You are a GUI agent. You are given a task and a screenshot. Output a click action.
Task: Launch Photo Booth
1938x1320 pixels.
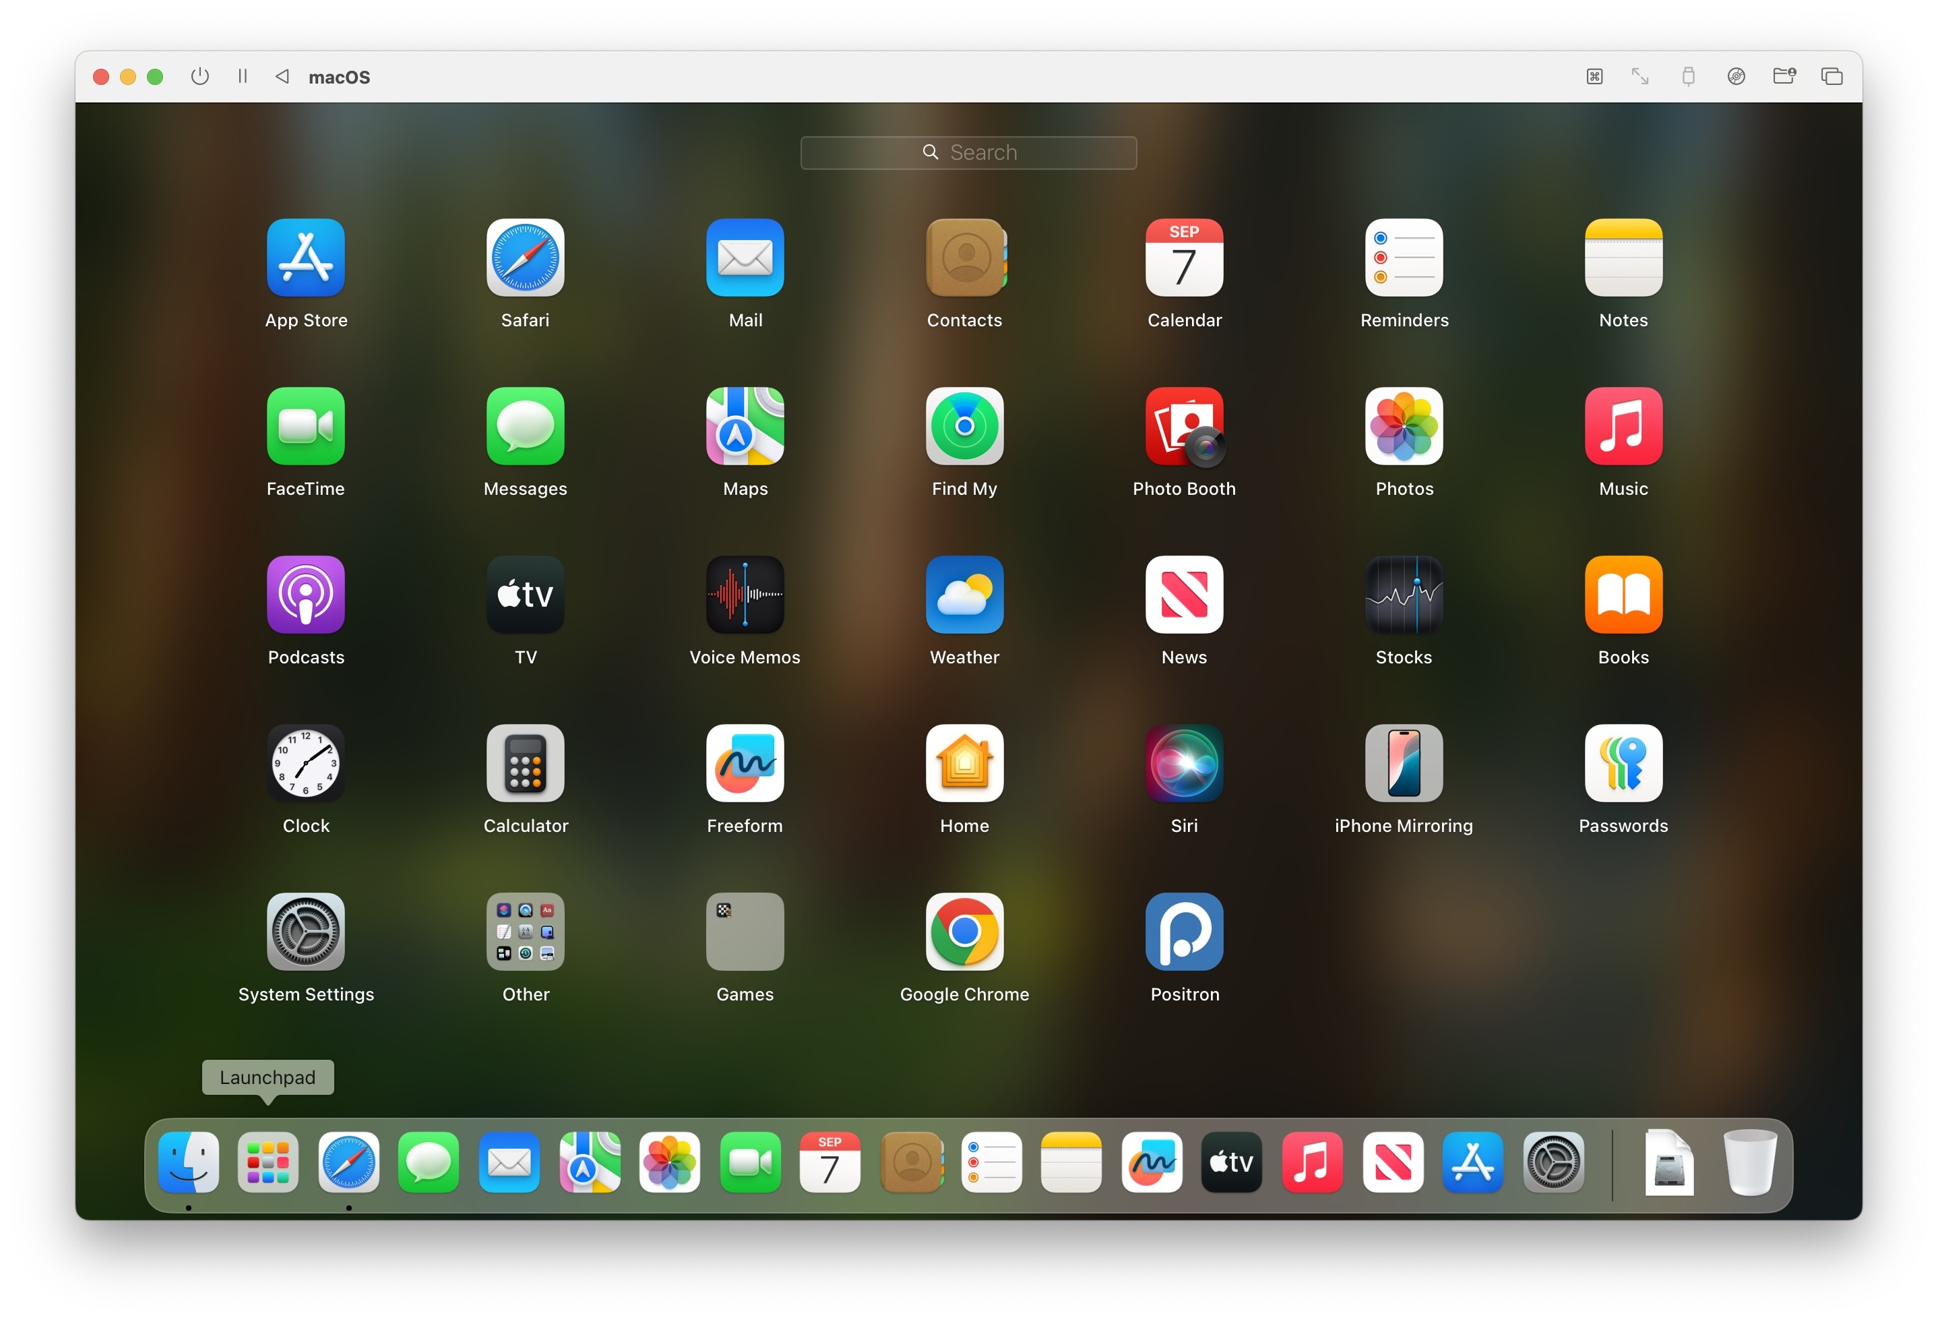coord(1184,426)
